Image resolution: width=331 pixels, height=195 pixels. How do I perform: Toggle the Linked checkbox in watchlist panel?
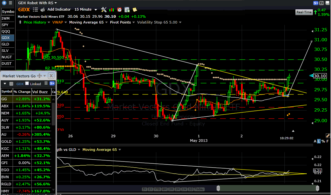27,83
